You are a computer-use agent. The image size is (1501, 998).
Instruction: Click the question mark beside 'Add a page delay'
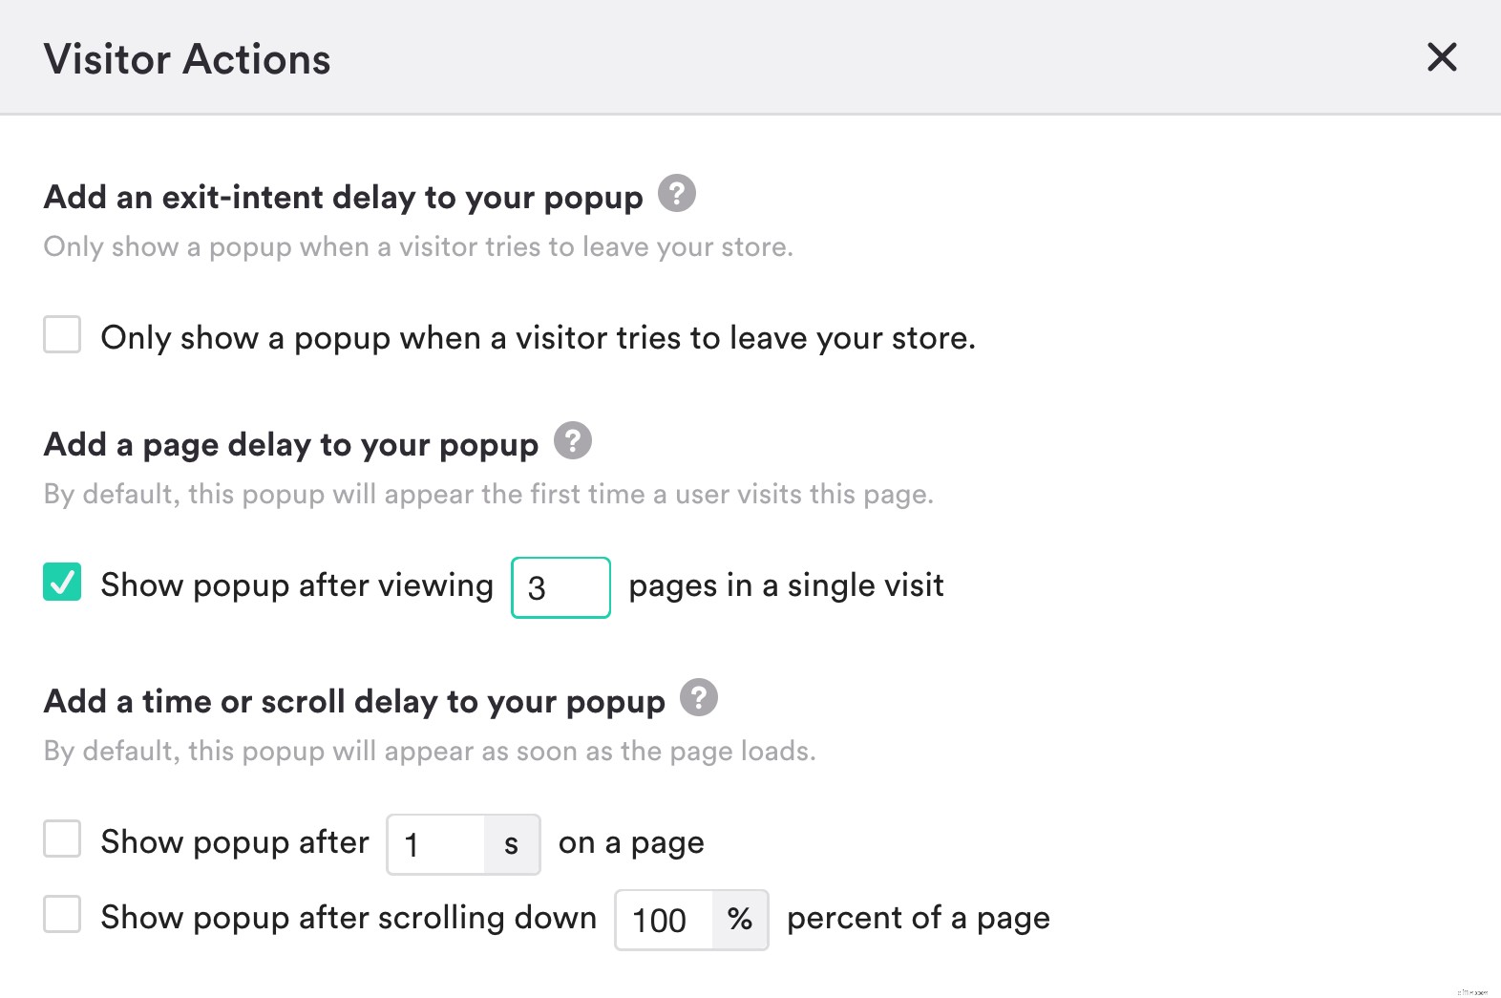[573, 440]
